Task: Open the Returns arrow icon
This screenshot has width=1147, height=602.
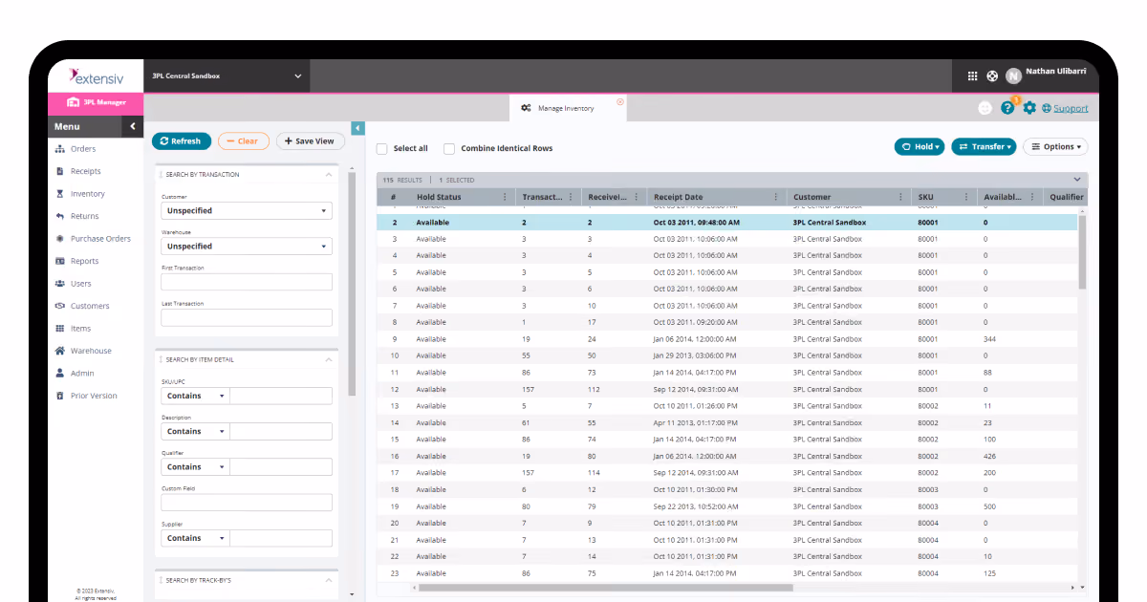Action: tap(60, 216)
